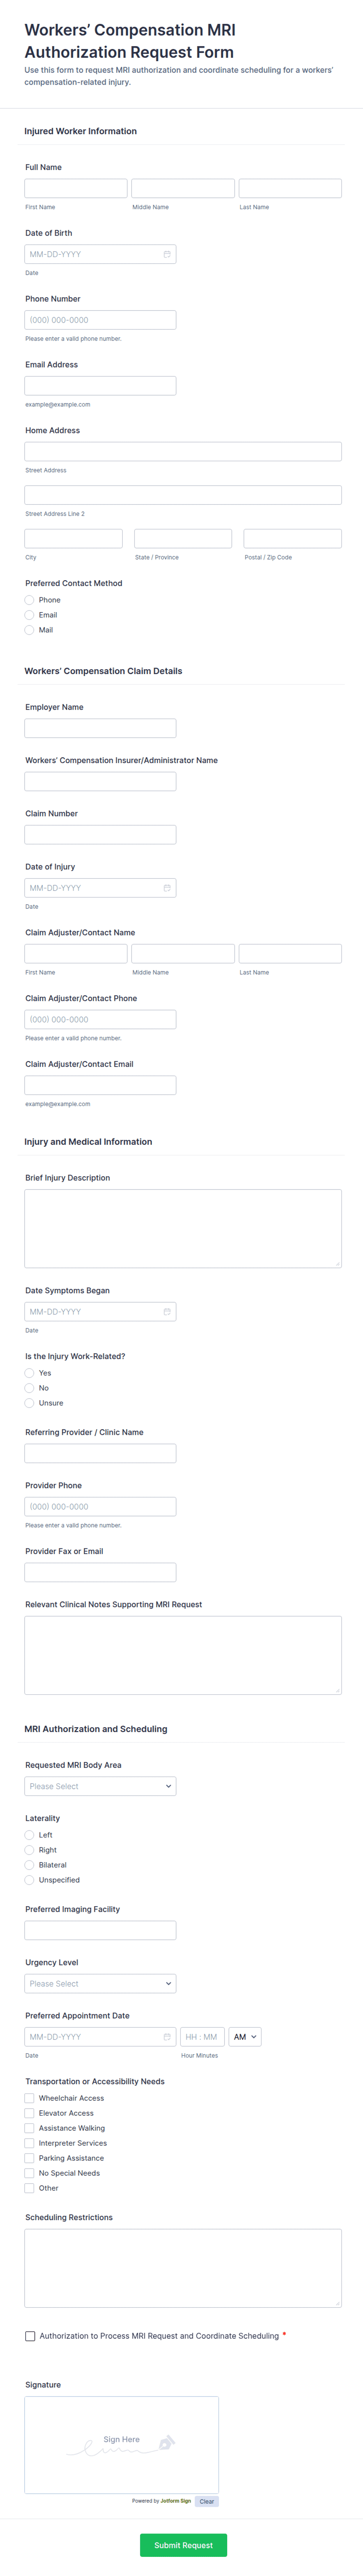Clear the signature field
The width and height of the screenshot is (363, 2576).
tap(206, 2501)
